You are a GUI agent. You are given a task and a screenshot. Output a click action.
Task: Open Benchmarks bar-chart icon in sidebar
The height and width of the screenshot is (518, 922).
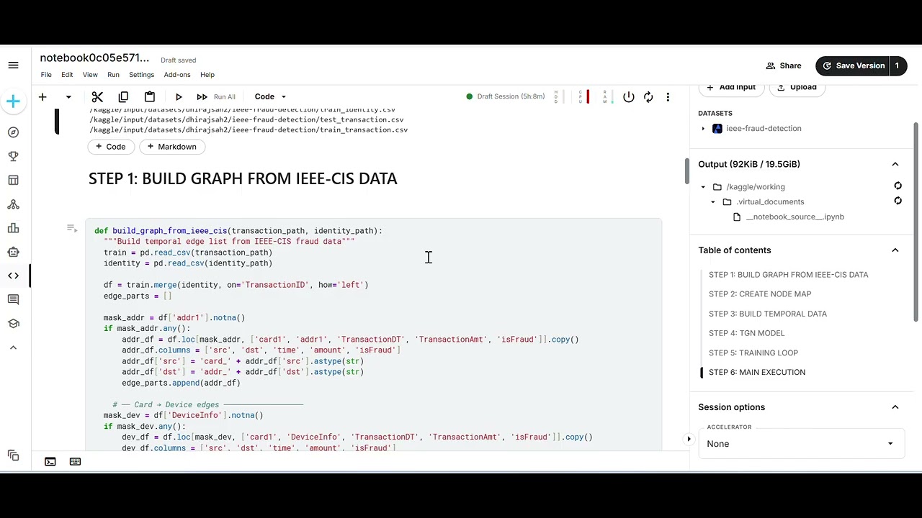pos(13,228)
